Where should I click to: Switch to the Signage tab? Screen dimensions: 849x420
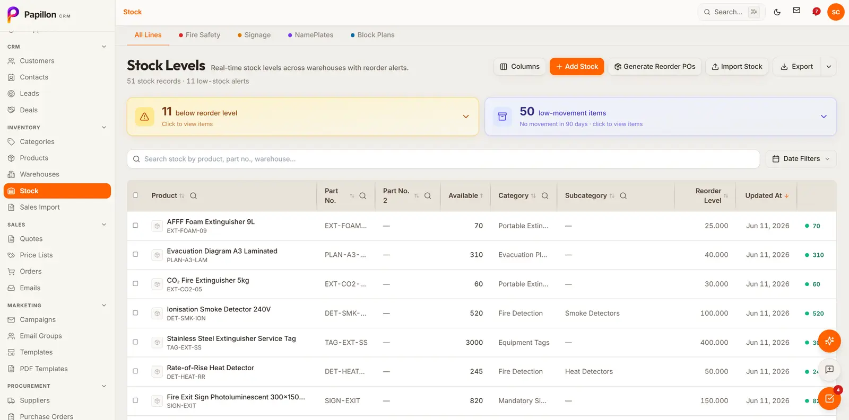coord(254,35)
